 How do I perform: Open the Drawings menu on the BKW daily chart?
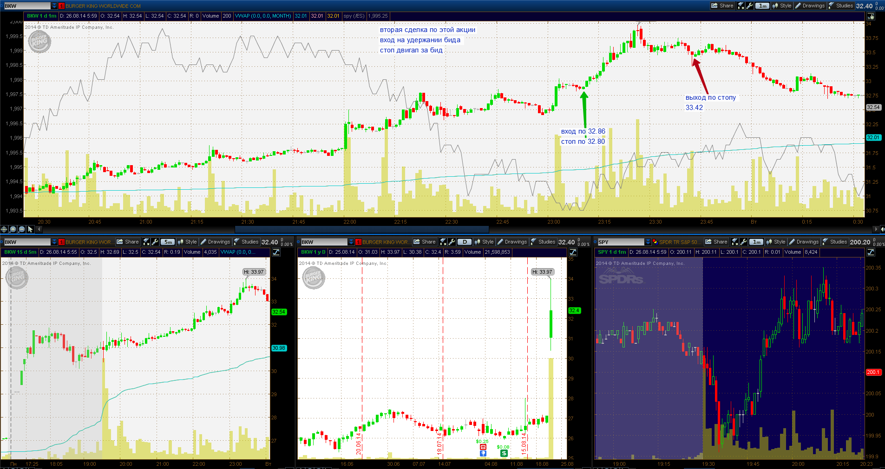[x=512, y=242]
